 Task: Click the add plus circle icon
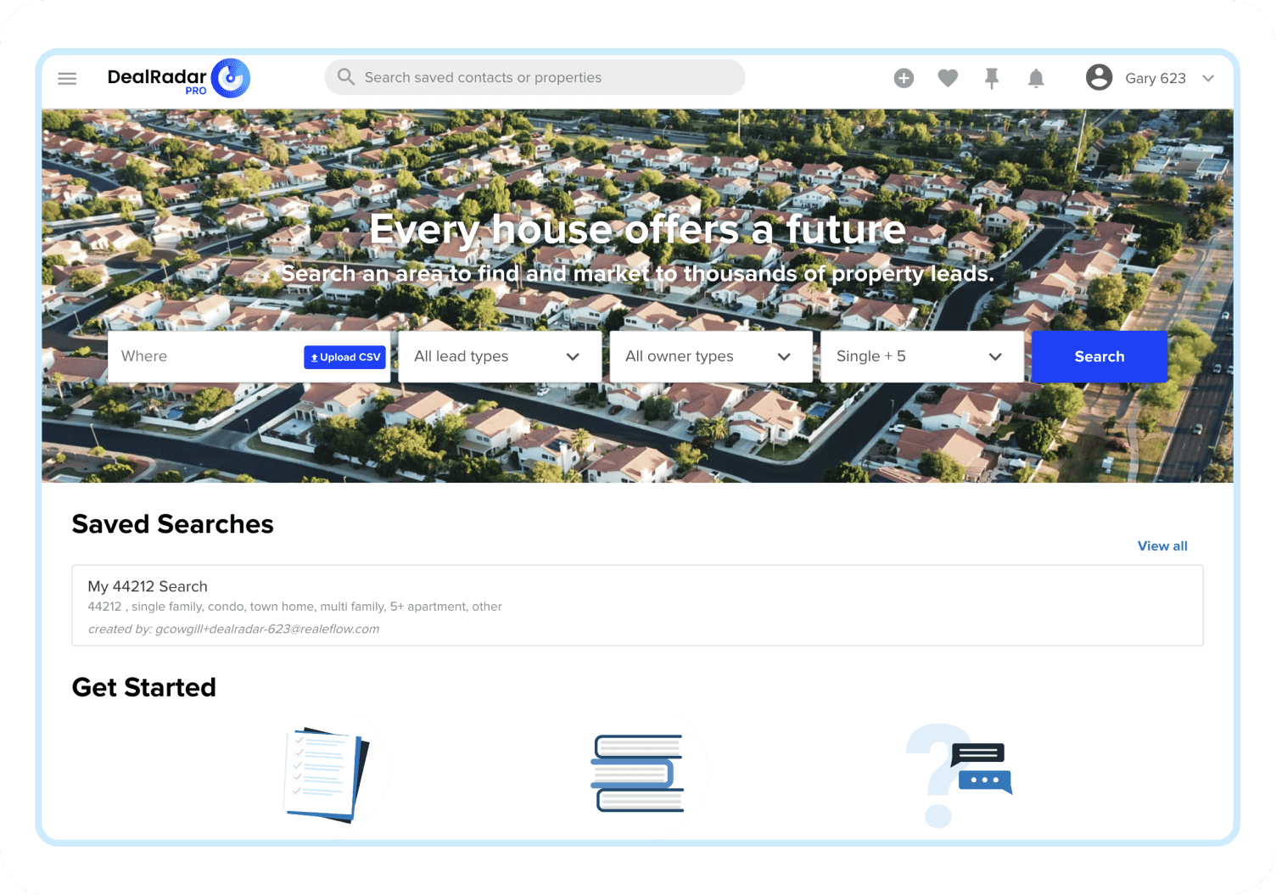tap(904, 79)
